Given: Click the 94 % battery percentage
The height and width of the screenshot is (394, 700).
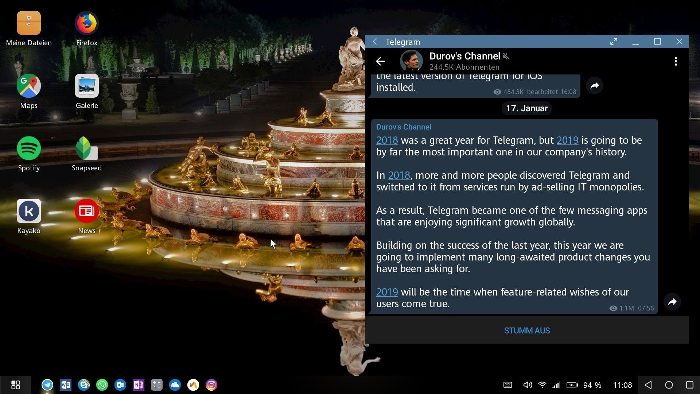Looking at the screenshot, I should [x=592, y=385].
